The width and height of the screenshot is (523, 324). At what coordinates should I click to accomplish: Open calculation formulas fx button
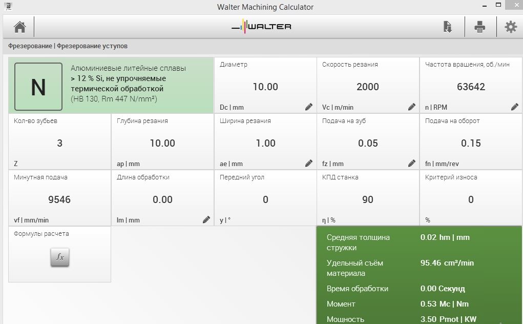60,257
